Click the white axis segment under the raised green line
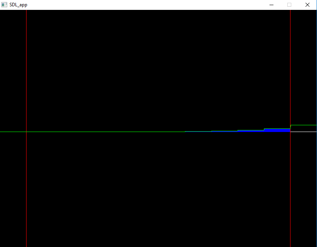 tap(304, 132)
